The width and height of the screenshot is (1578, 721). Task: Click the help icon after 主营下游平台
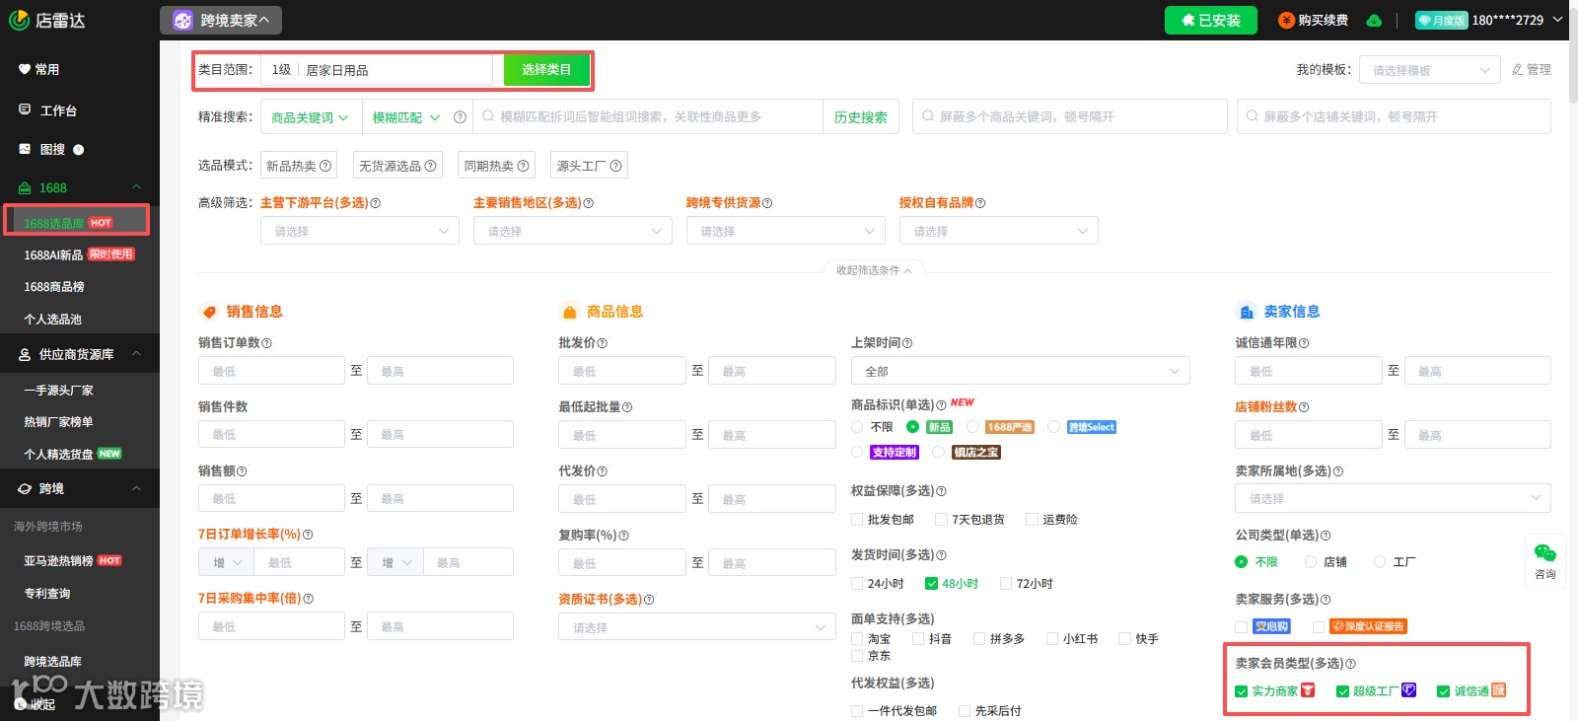(375, 203)
